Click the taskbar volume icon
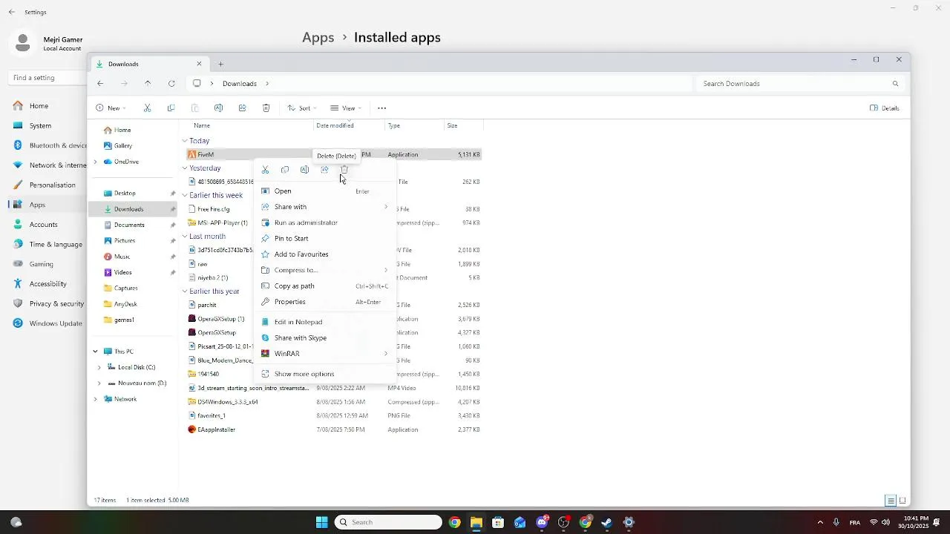This screenshot has height=534, width=950. 885,522
